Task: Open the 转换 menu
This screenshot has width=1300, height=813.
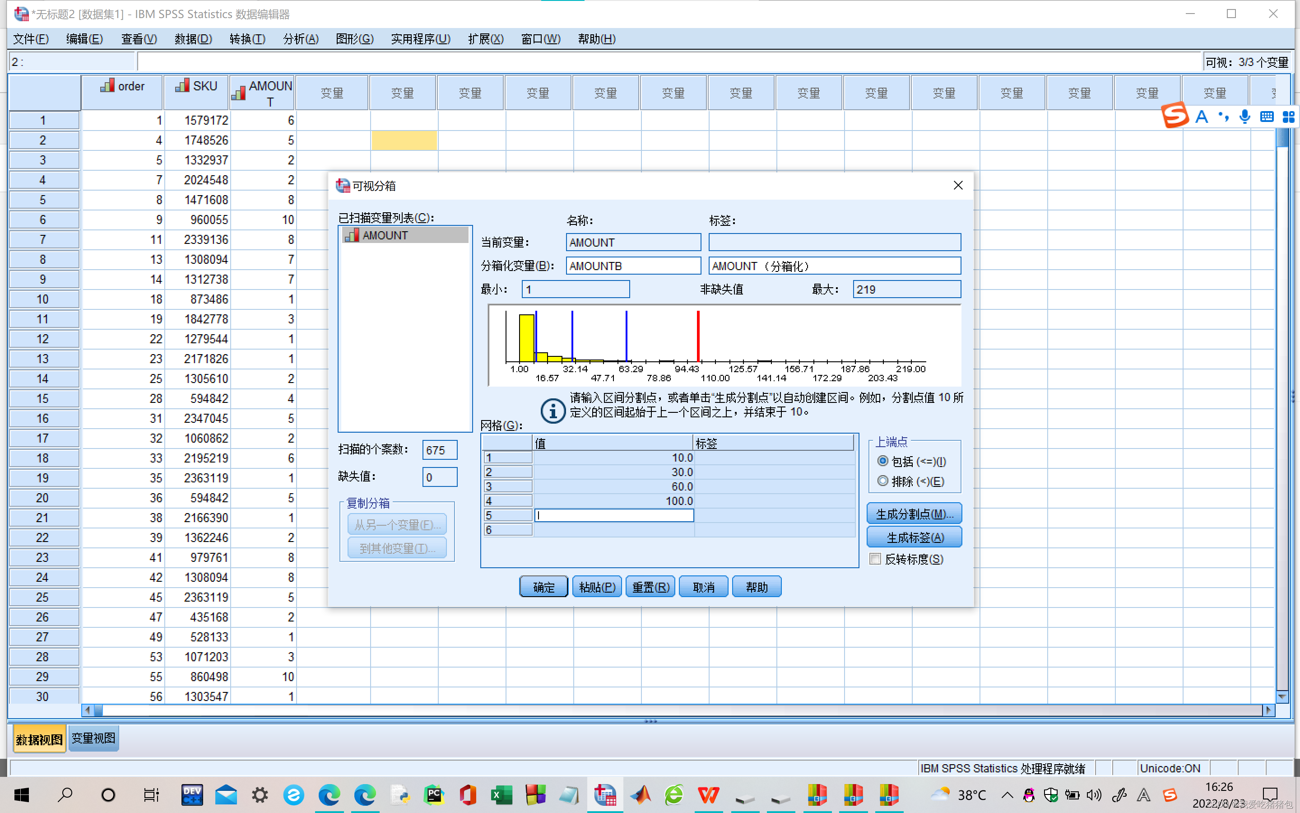Action: tap(247, 39)
